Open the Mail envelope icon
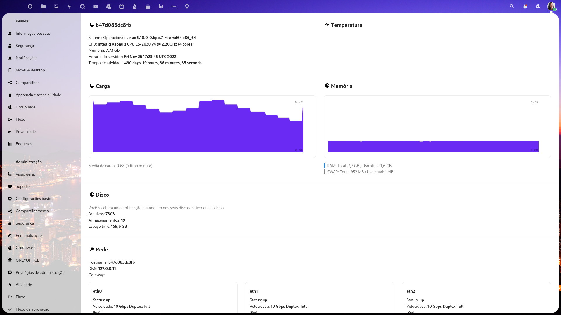 point(96,6)
